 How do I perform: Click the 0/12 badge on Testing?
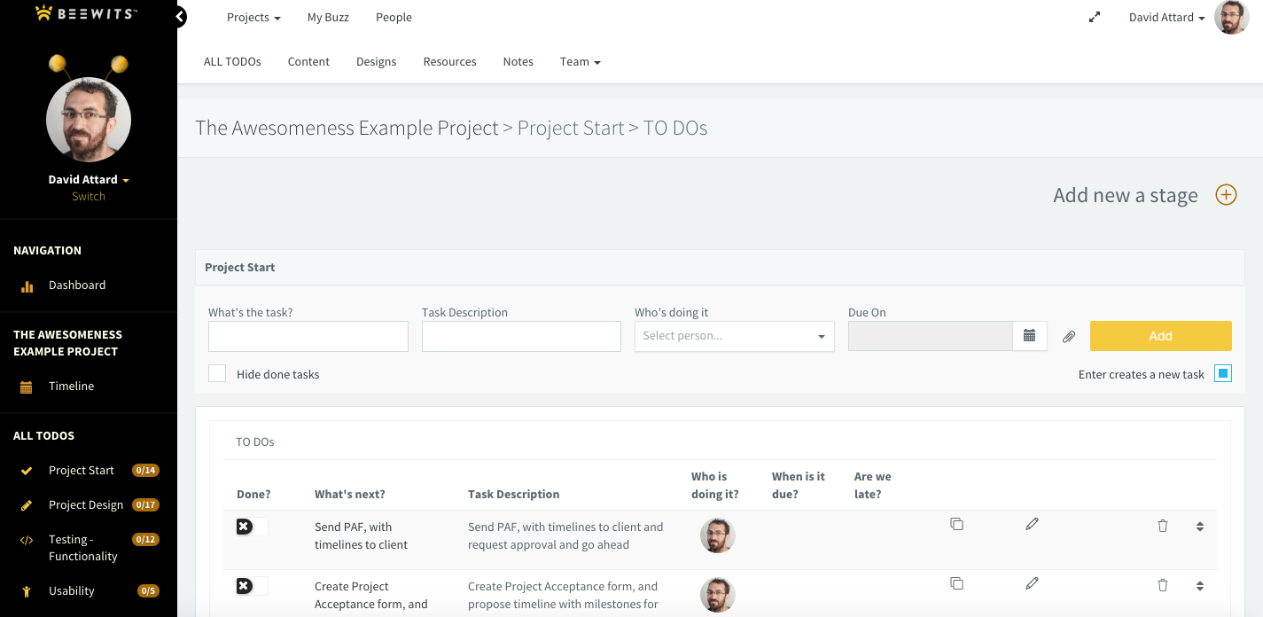145,540
